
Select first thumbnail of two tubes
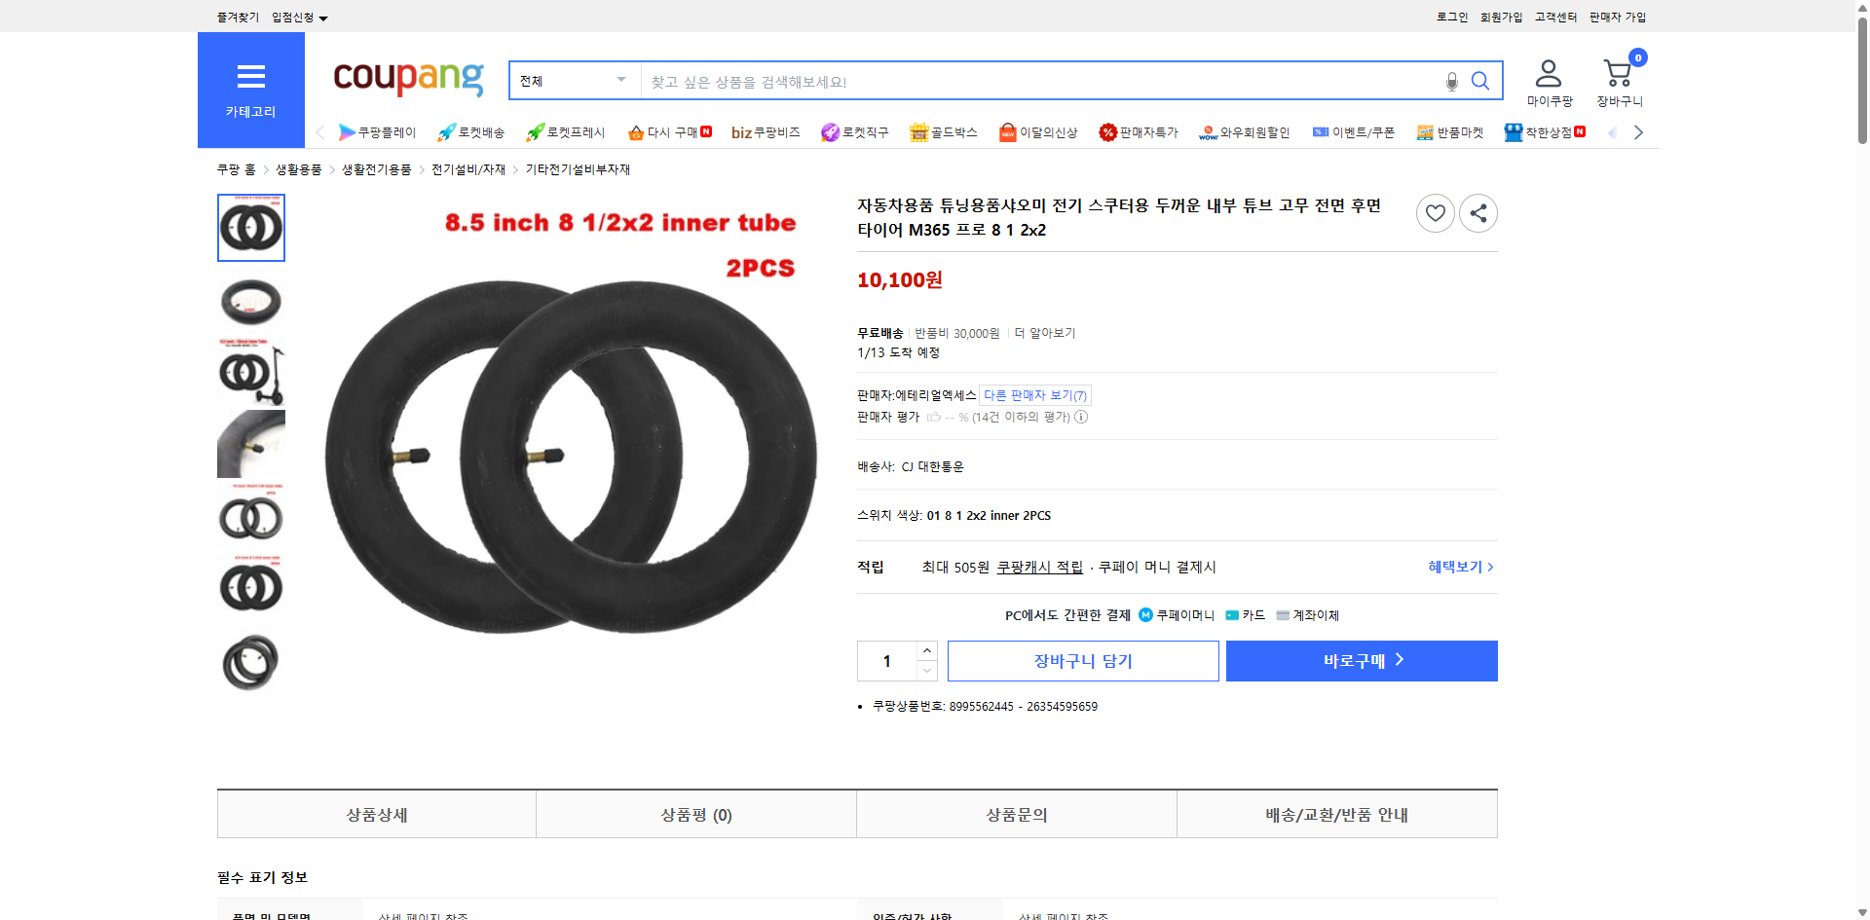pos(251,228)
